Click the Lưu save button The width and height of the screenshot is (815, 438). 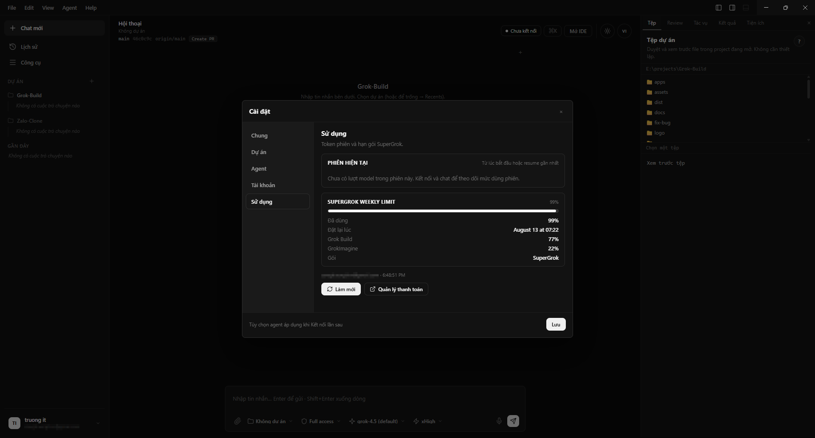pos(556,324)
